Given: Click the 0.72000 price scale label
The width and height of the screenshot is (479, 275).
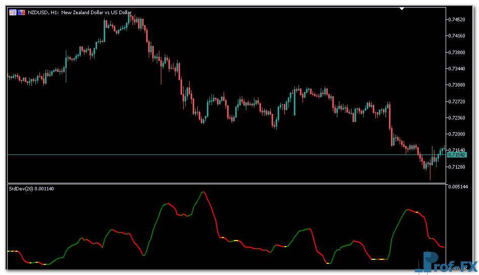Looking at the screenshot, I should (457, 134).
